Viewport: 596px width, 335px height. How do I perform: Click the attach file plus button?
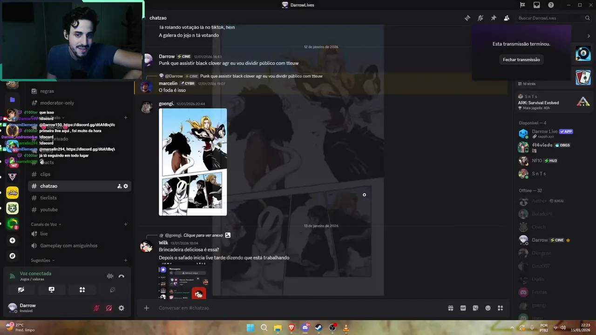point(146,308)
